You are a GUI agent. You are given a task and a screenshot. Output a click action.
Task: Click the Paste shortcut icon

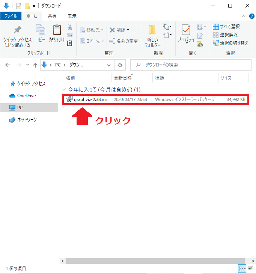coord(70,43)
